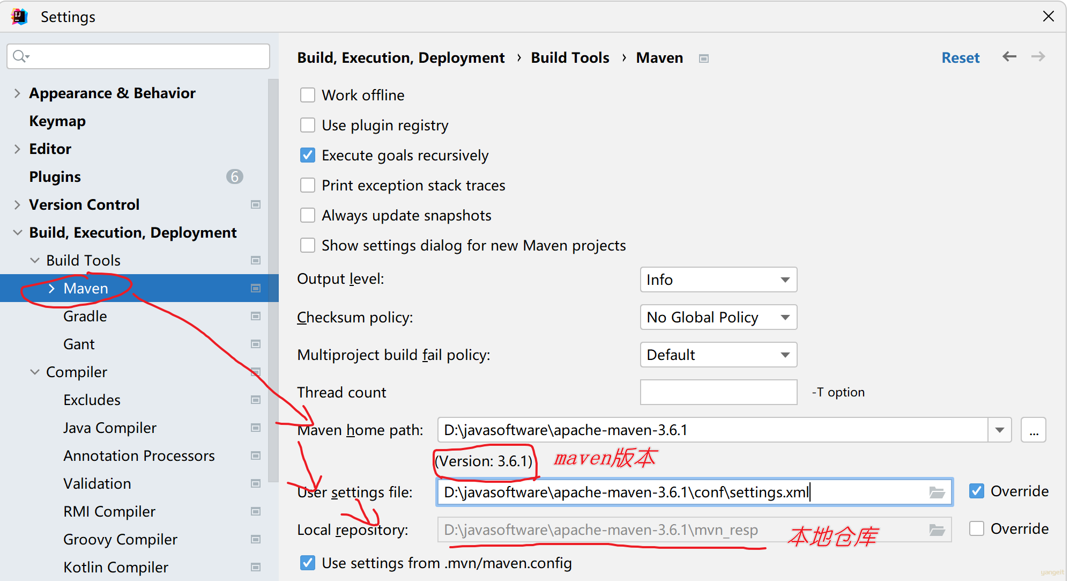Click Build, Execution, Deployment breadcrumb
Screen dimensions: 1070x581
pos(401,57)
